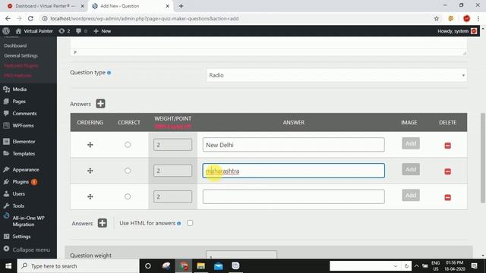The width and height of the screenshot is (486, 273).
Task: Open the Chrome three-dot menu
Action: [478, 18]
